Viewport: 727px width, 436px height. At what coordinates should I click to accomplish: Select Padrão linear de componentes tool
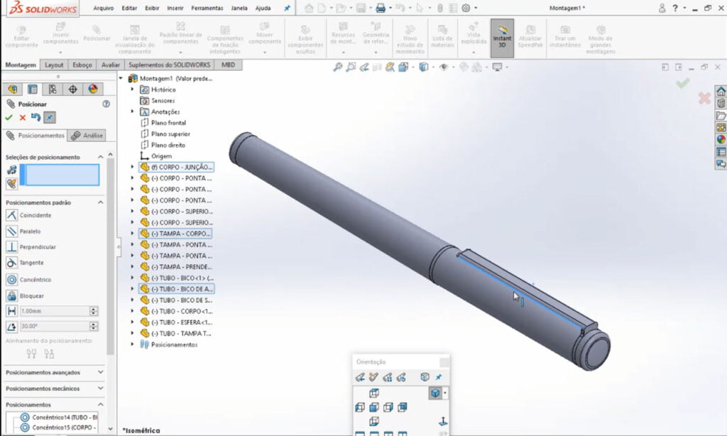click(180, 34)
